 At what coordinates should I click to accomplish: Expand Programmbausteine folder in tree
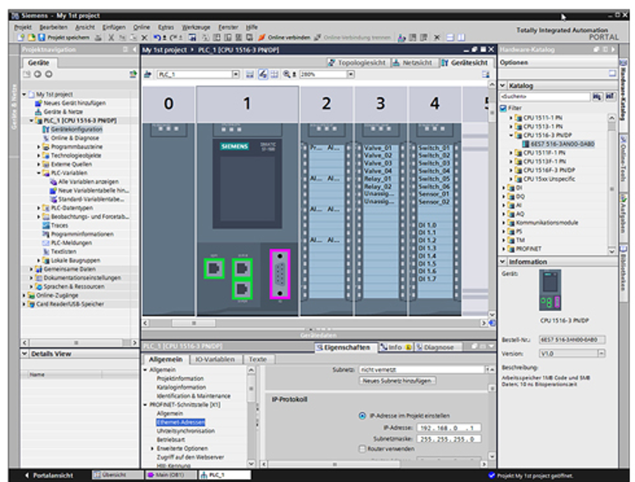coord(39,147)
